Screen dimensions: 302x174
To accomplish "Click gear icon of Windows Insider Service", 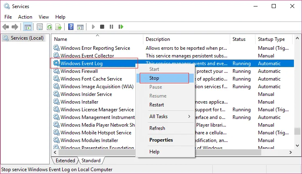I will point(57,94).
